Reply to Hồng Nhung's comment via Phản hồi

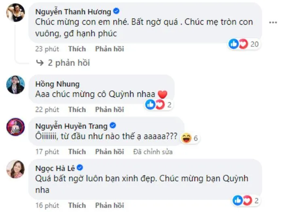(110, 109)
